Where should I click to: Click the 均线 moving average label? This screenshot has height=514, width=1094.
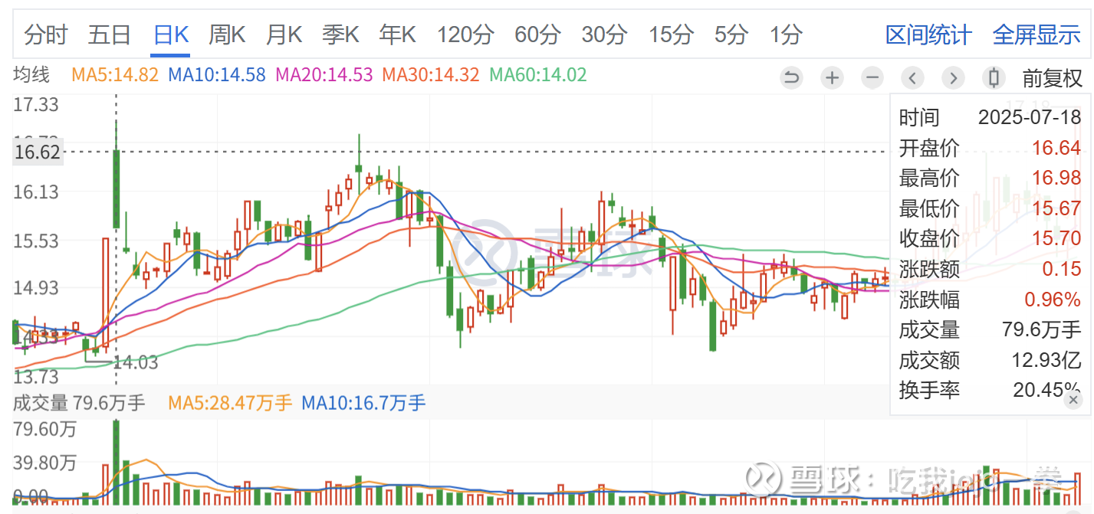[x=31, y=75]
